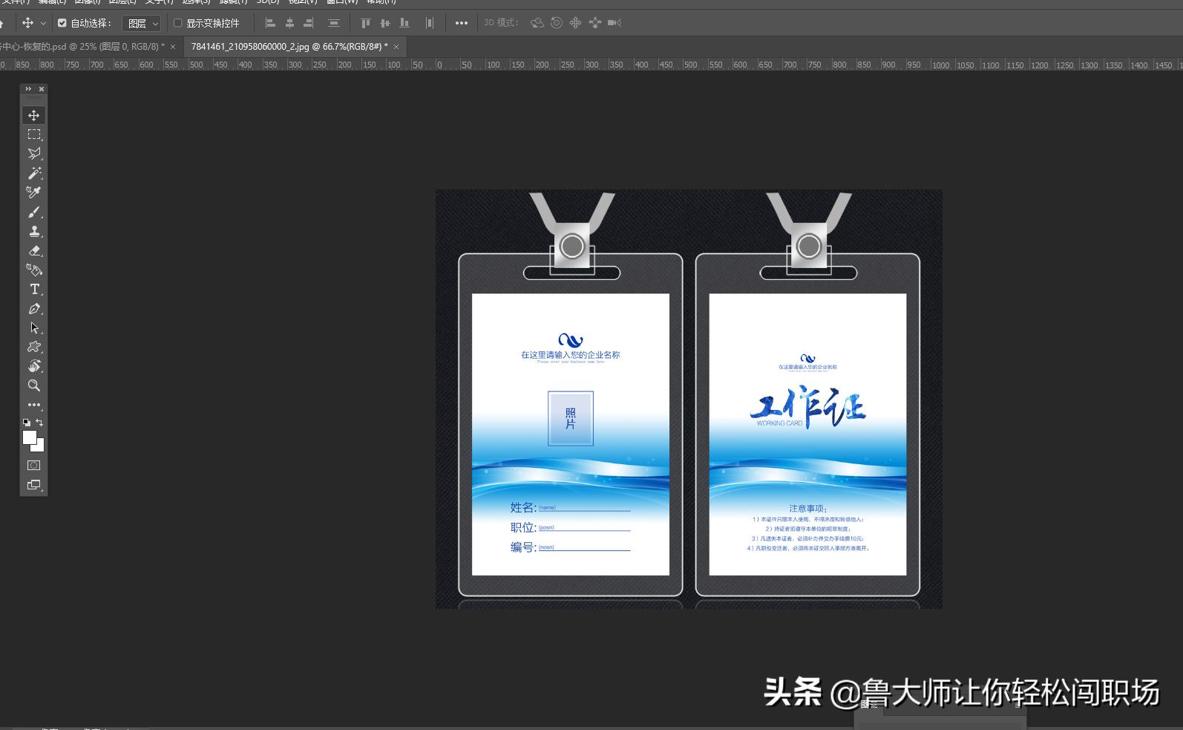The image size is (1183, 730).
Task: Close the 恢复的.psd document tab
Action: (x=173, y=46)
